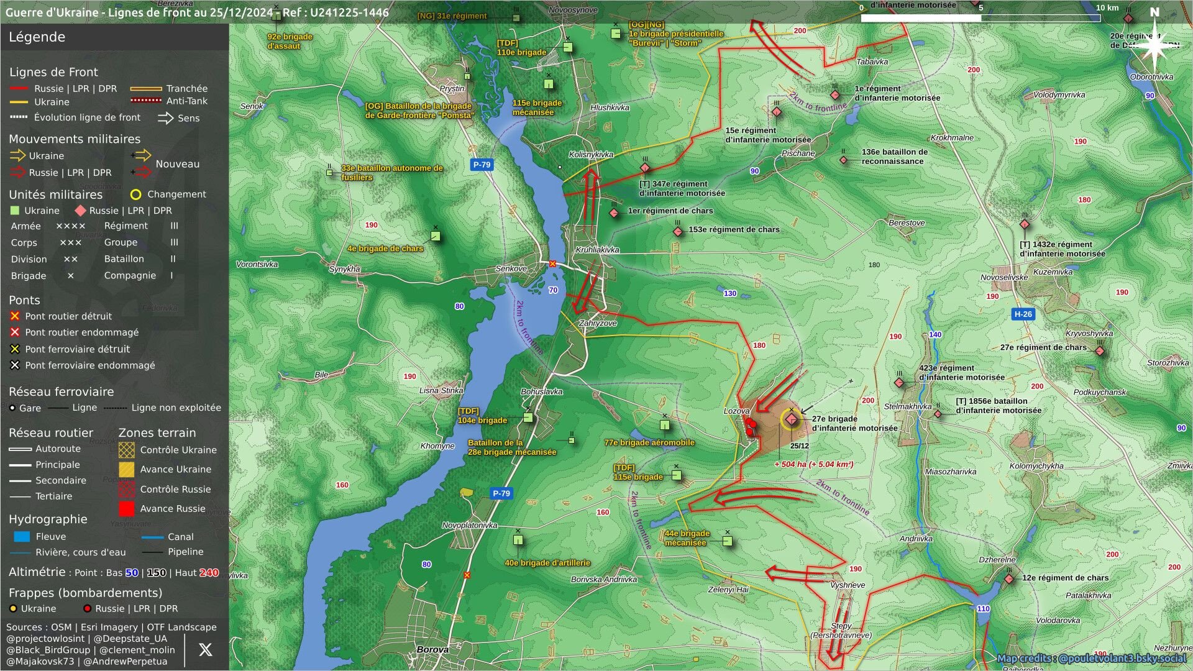Click the 12e régiment de chars diamond marker
The width and height of the screenshot is (1193, 671).
(x=1009, y=578)
